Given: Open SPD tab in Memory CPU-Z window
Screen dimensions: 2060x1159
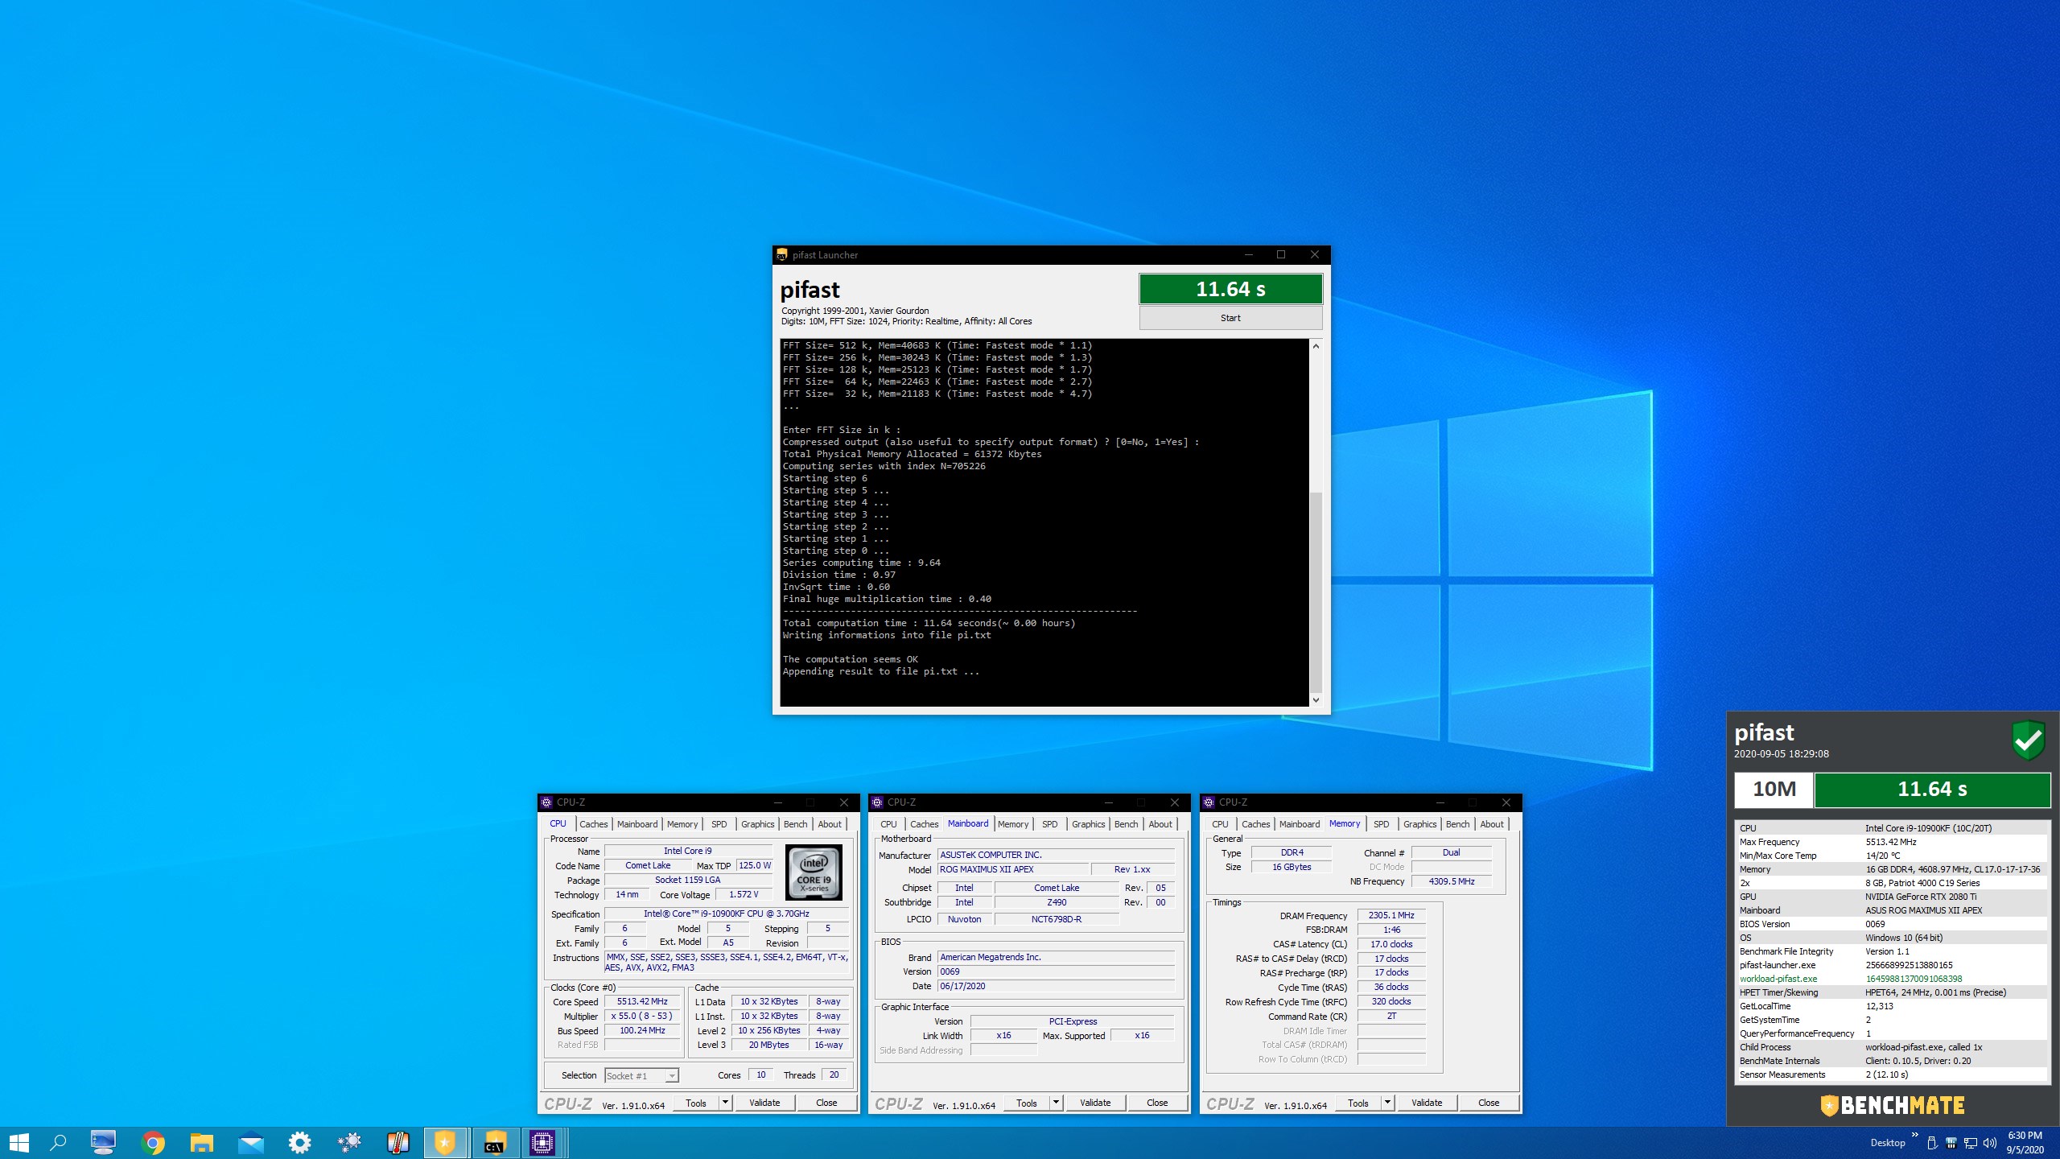Looking at the screenshot, I should tap(1381, 824).
